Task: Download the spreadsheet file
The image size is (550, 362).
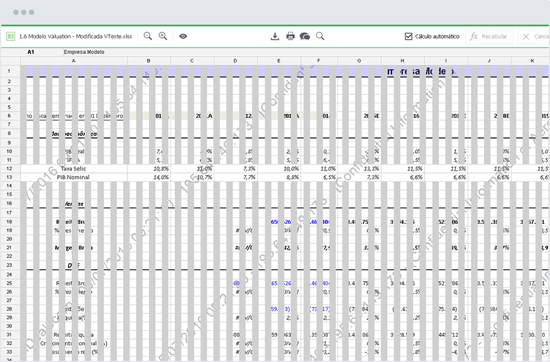Action: [x=275, y=36]
